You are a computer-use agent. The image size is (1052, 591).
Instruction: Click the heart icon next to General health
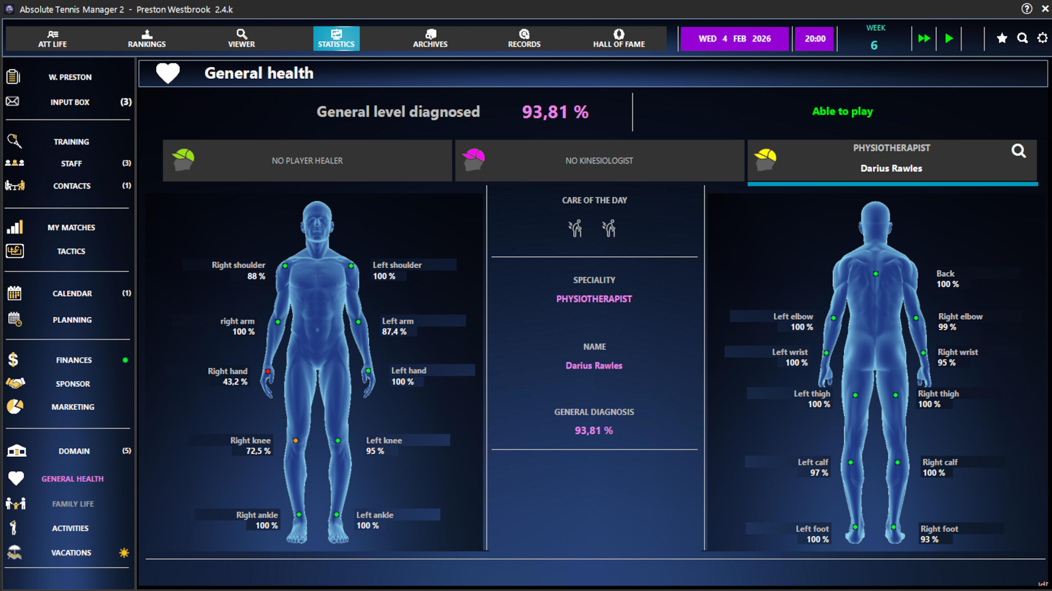tap(168, 73)
